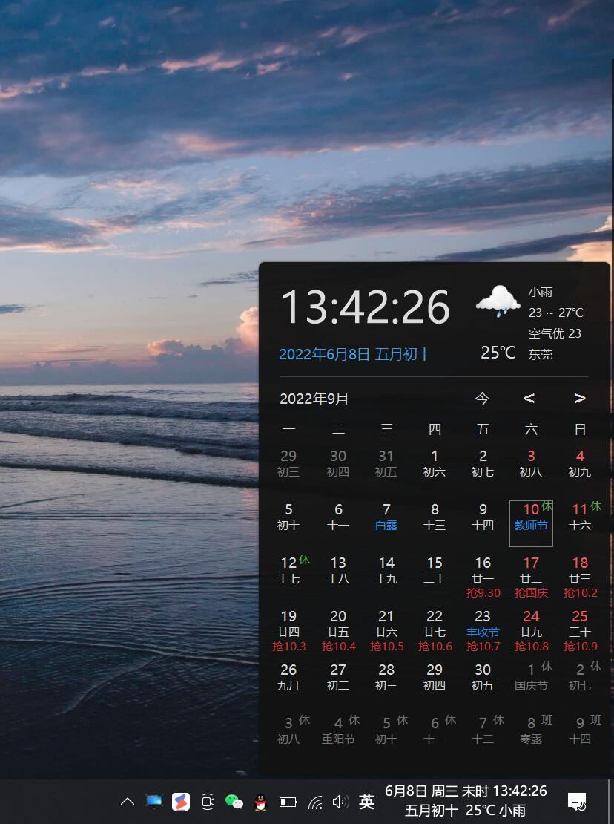Select September 3 初八
This screenshot has height=824, width=614.
(531, 463)
